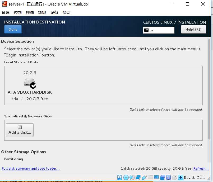Click the VirtualBox window title icon
Image resolution: width=213 pixels, height=182 pixels.
point(4,4)
